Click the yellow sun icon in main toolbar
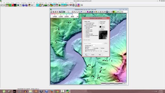The width and height of the screenshot is (165, 93). 40,5
